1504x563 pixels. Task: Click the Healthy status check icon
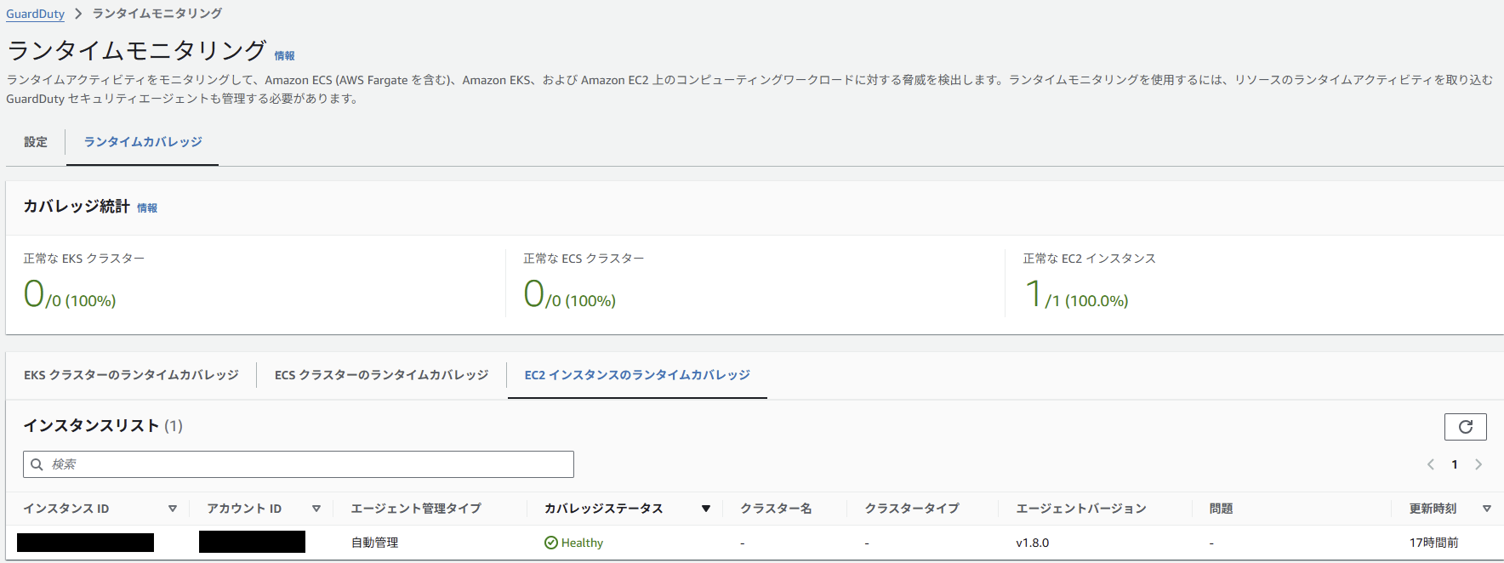(551, 543)
